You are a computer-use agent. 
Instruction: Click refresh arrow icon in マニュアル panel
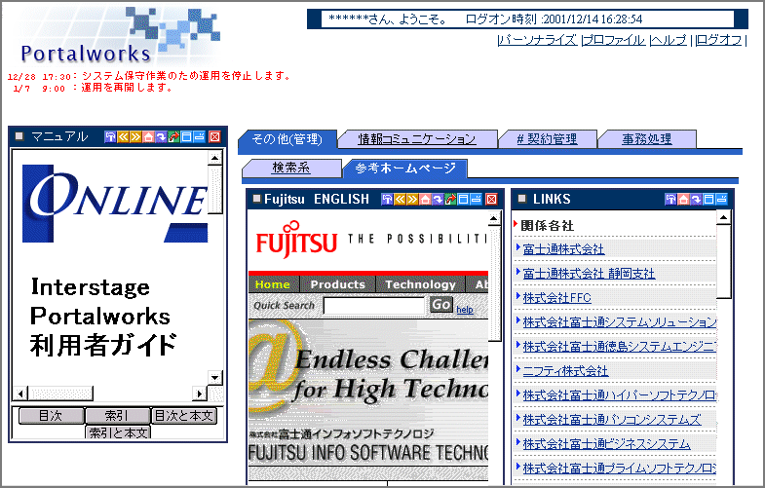tap(161, 137)
